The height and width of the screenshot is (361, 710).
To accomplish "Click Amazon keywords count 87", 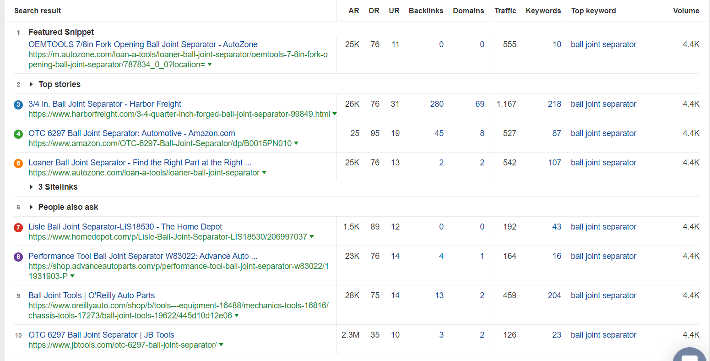I will 557,133.
